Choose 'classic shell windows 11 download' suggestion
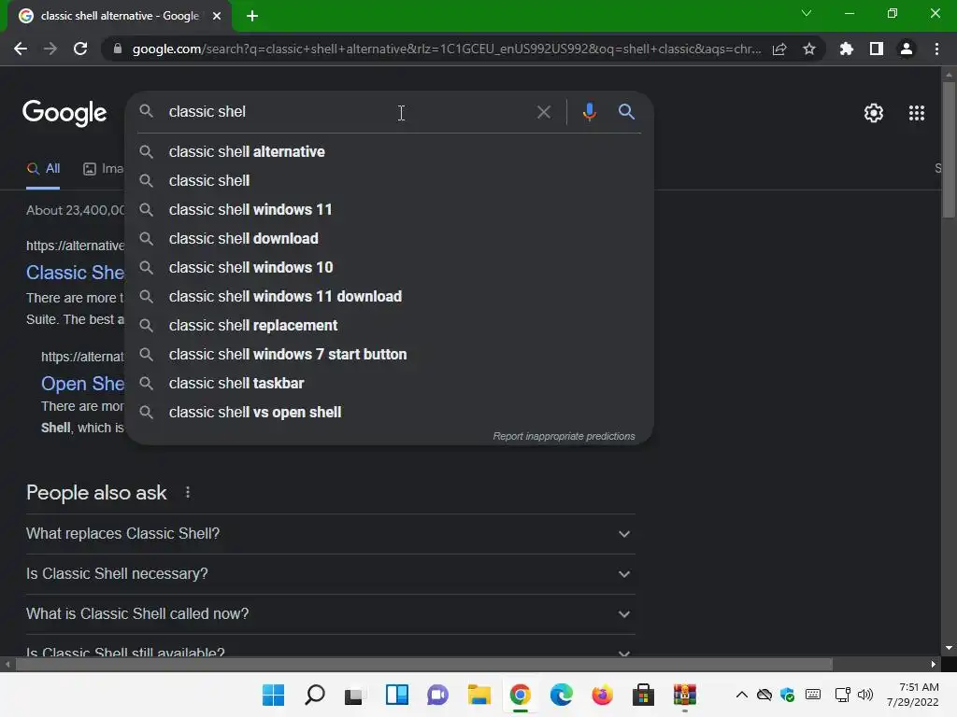 click(x=390, y=296)
